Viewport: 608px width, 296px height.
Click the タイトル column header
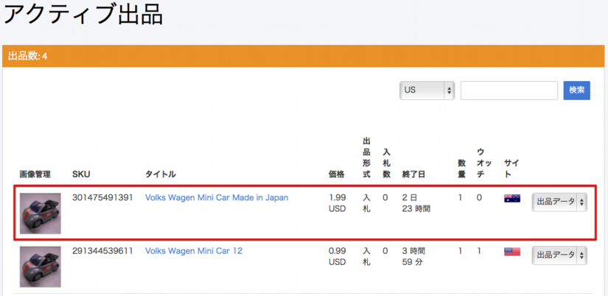pyautogui.click(x=160, y=175)
